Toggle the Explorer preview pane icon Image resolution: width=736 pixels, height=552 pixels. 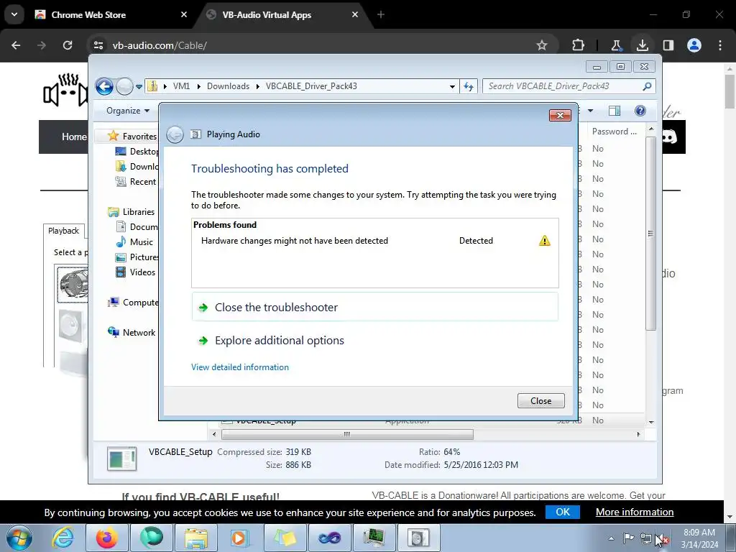coord(615,111)
